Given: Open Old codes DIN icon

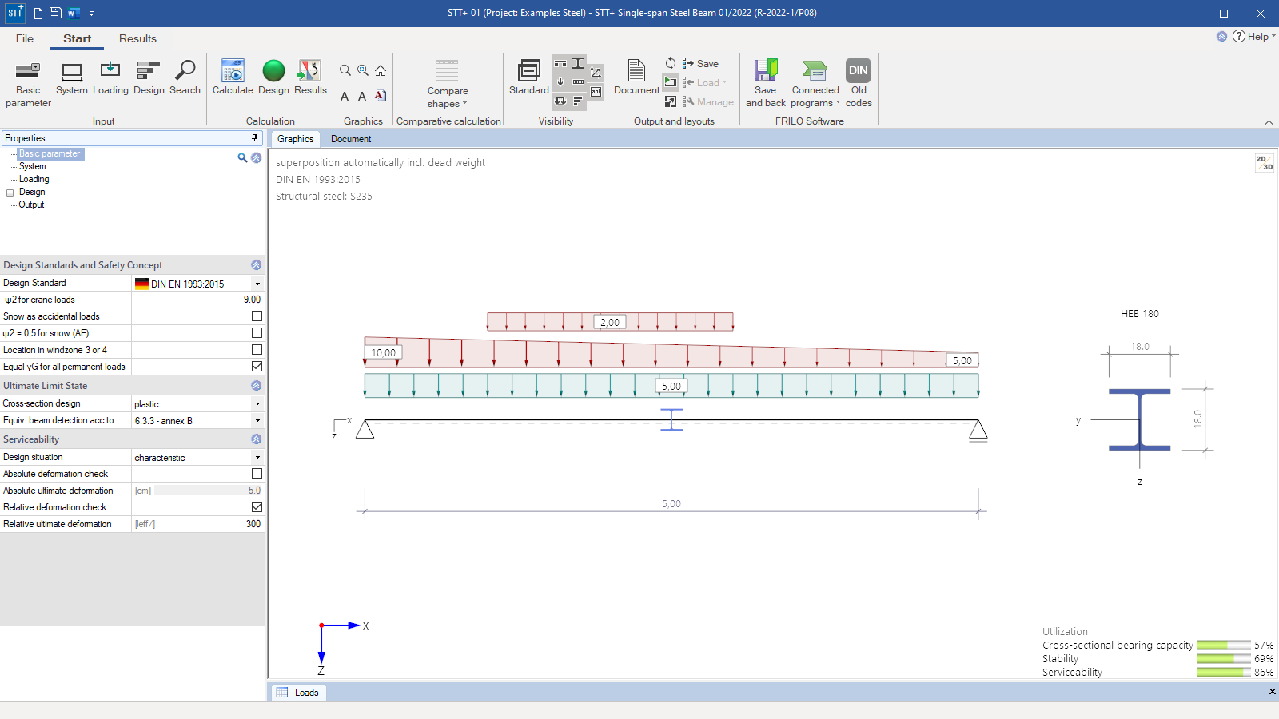Looking at the screenshot, I should click(x=859, y=84).
